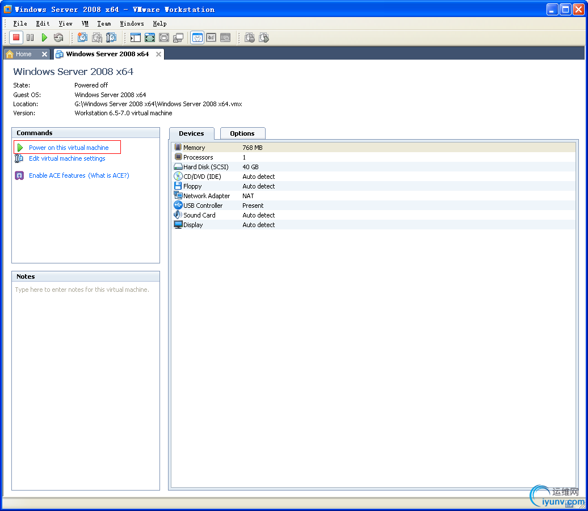Click the settings icon beside Edit virtual machine
588x511 pixels.
(19, 158)
